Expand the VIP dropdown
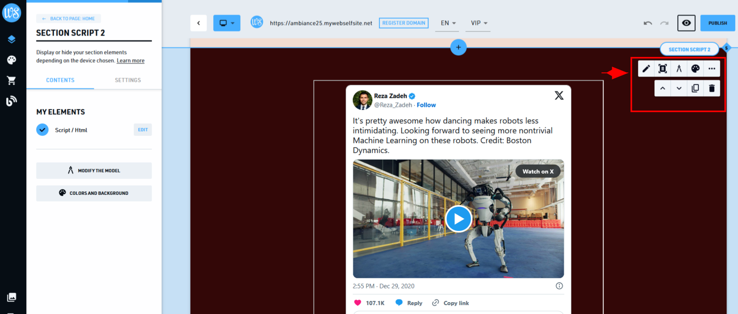 479,23
